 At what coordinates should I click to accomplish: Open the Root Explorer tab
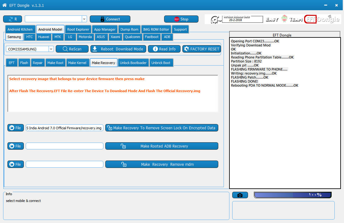78,29
